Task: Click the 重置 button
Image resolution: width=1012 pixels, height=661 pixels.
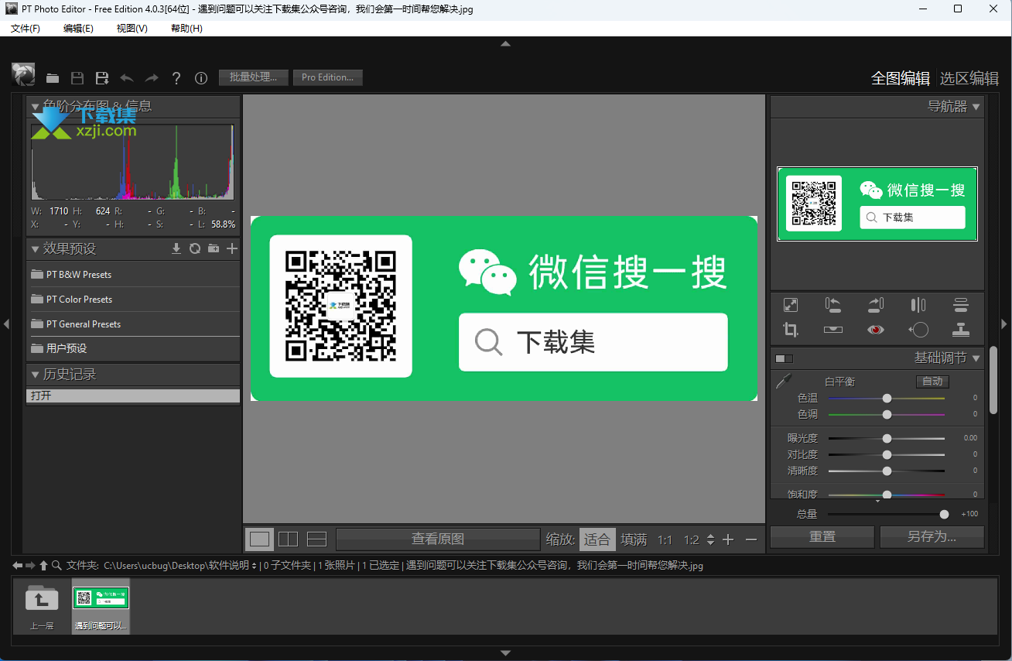Action: [x=822, y=536]
